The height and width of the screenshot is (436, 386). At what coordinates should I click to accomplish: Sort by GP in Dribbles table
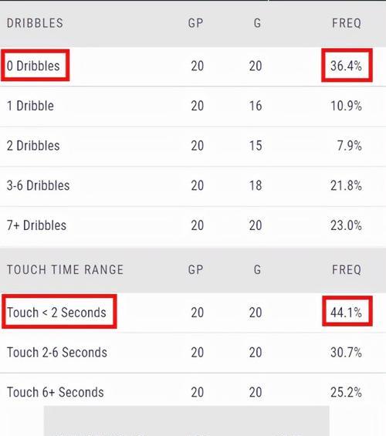195,23
